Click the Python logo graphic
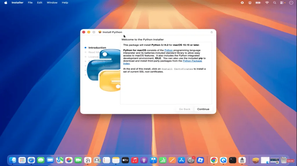 pos(104,70)
